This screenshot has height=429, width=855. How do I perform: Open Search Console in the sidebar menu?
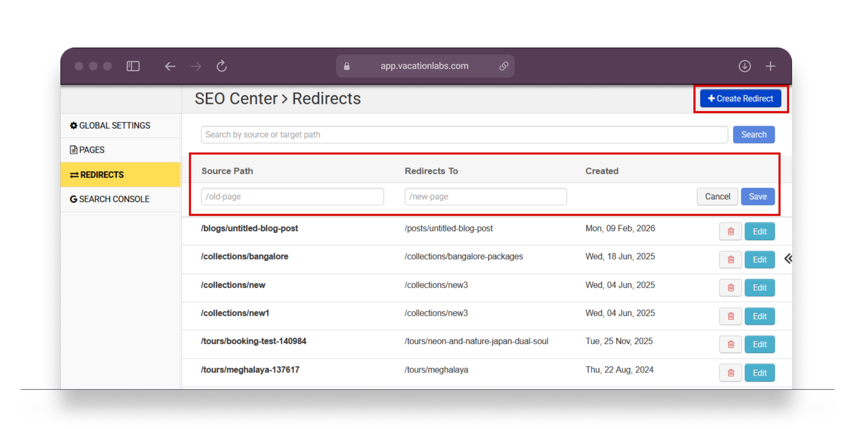click(x=110, y=199)
